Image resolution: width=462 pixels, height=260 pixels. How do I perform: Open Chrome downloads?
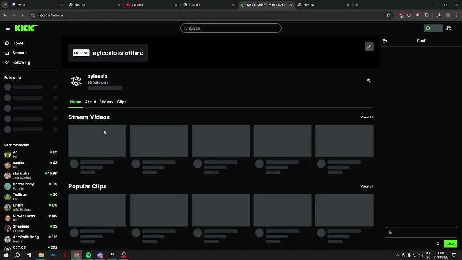439,15
